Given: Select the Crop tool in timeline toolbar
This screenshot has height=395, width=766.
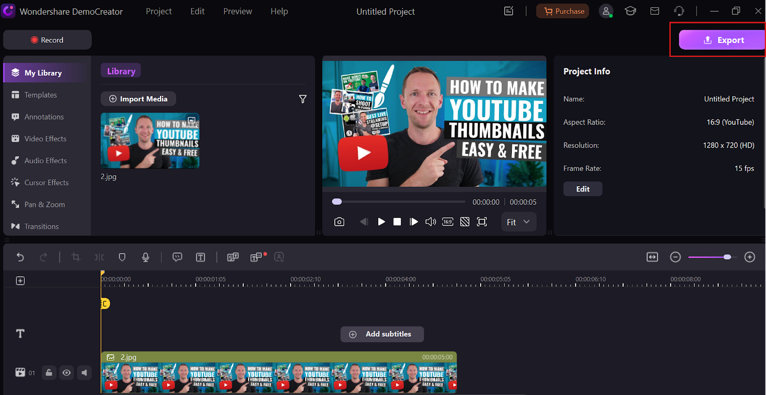Looking at the screenshot, I should (x=76, y=257).
